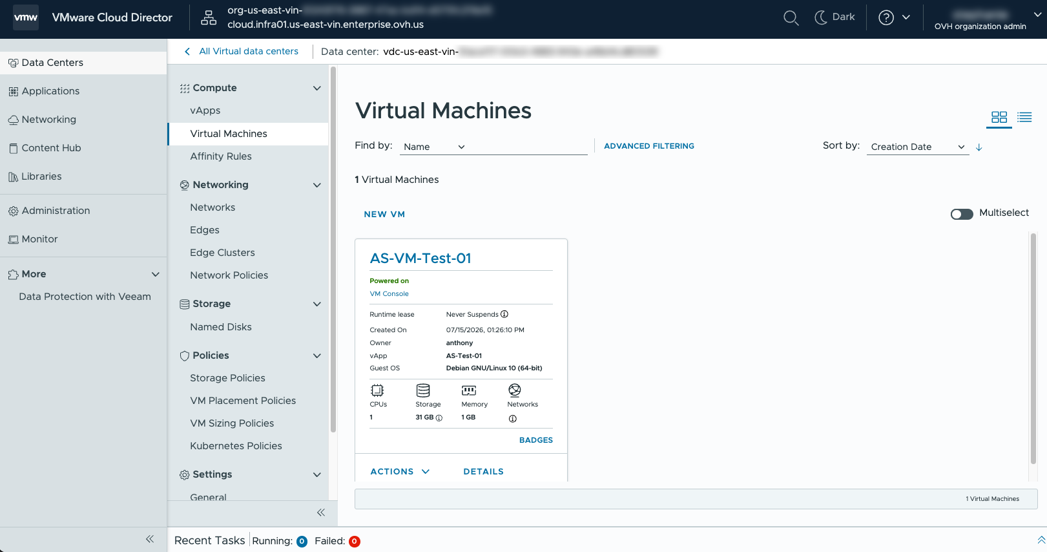Click the Networks info icon

pos(513,419)
